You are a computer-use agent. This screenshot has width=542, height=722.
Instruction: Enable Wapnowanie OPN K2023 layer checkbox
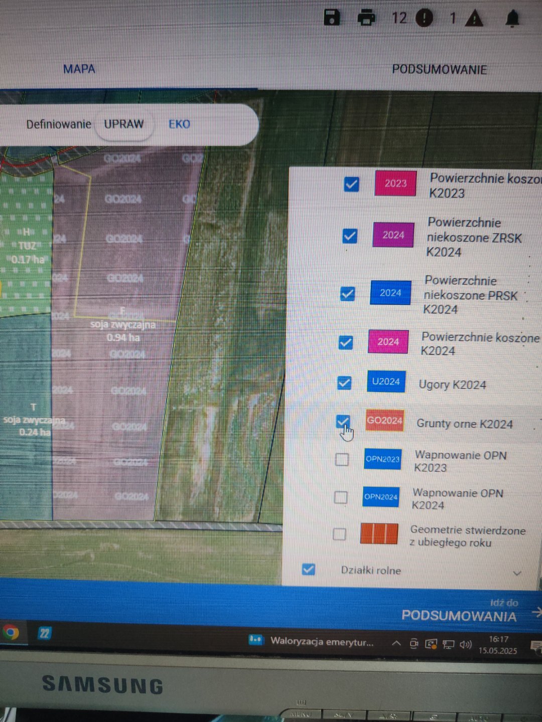point(342,459)
